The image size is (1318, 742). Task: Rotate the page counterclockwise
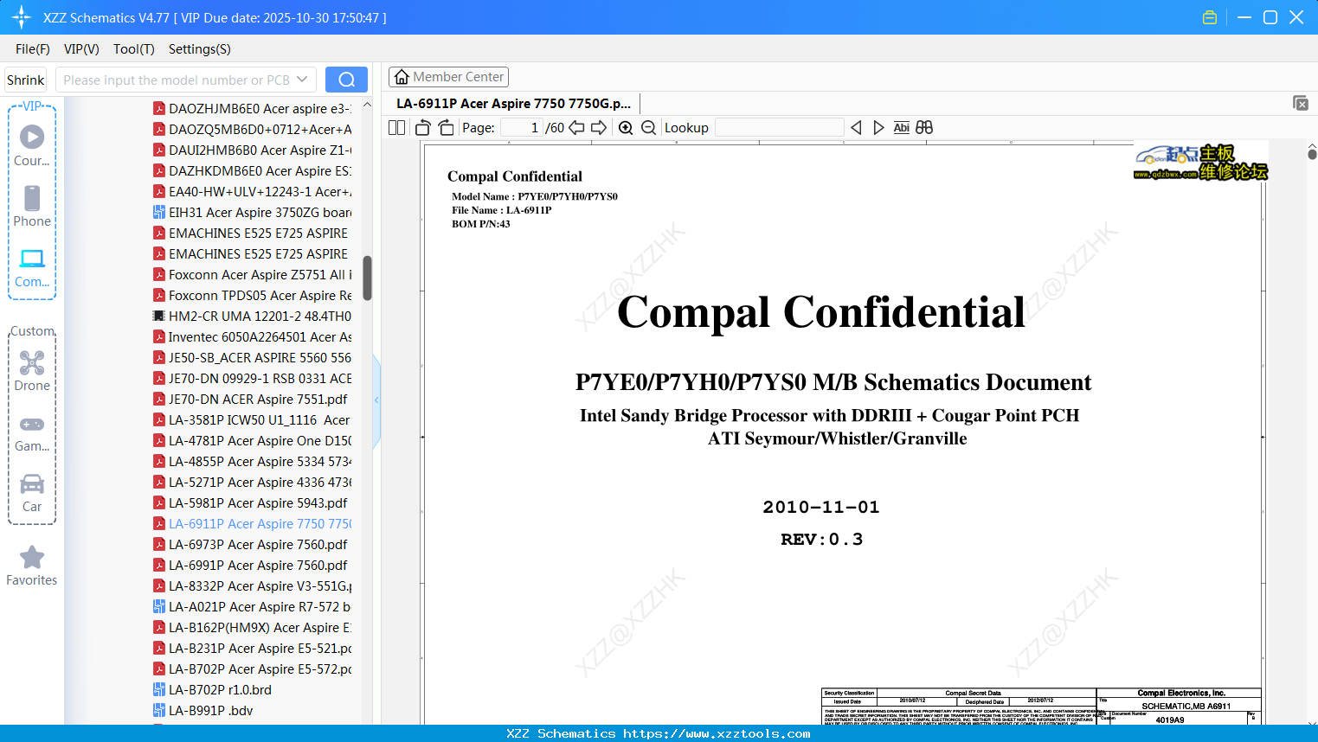[x=423, y=128]
